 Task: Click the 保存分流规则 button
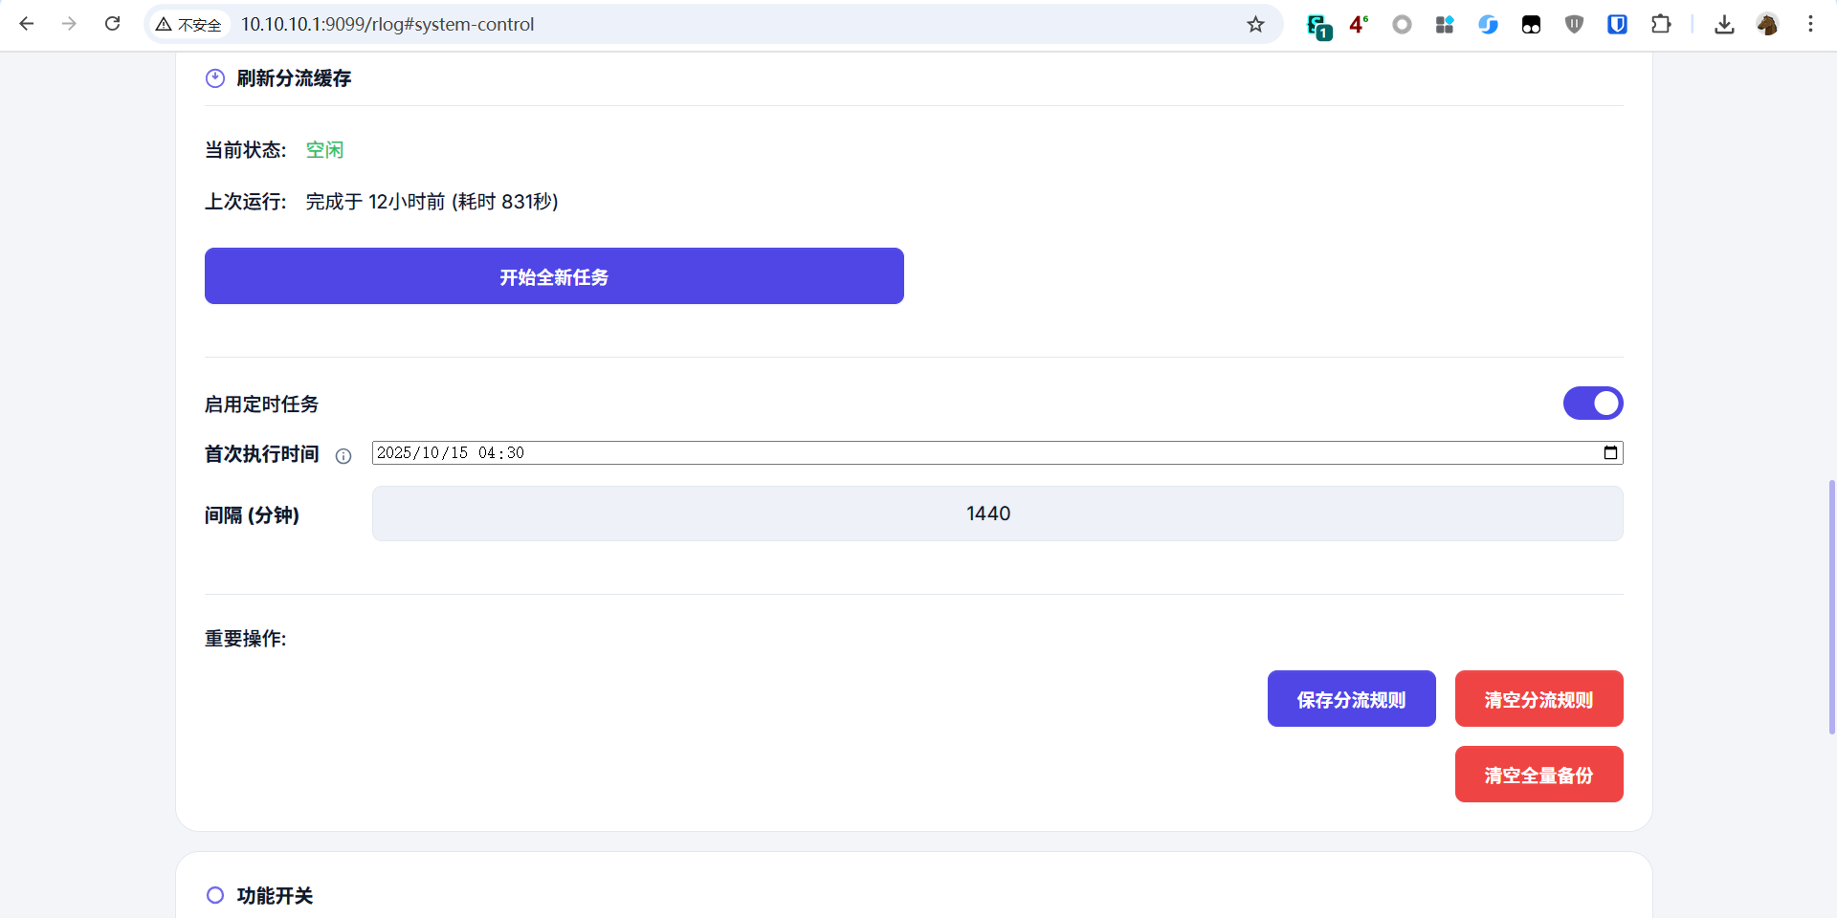tap(1351, 699)
